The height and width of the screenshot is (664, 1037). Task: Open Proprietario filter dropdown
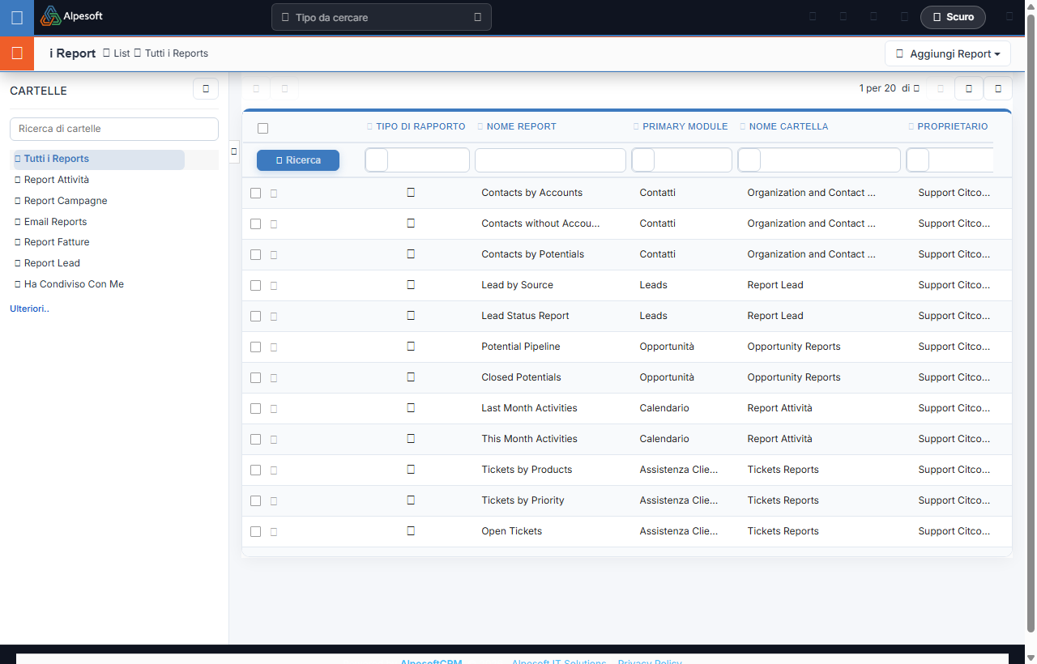coord(950,160)
